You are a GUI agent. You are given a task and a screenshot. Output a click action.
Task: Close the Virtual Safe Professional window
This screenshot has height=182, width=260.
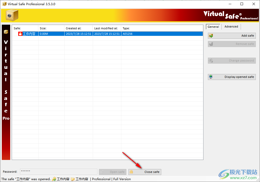point(254,4)
